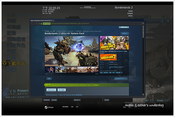Open 設定 in the overlay bar
Image resolution: width=175 pixels, height=117 pixels.
click(77, 107)
